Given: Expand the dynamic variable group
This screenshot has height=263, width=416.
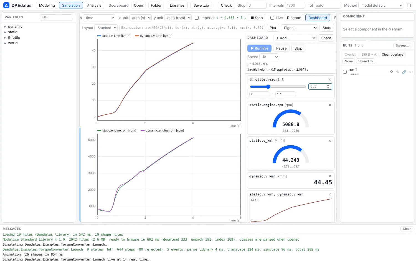Looking at the screenshot, I should click(x=5, y=27).
